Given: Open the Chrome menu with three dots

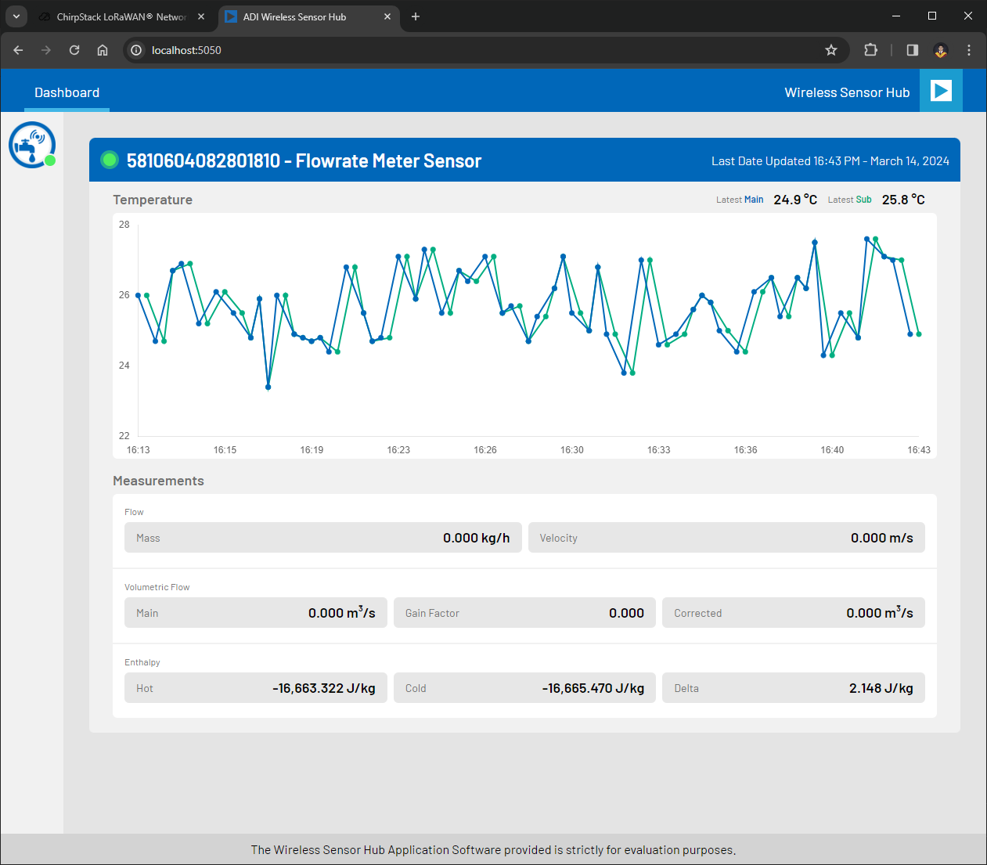Looking at the screenshot, I should click(968, 49).
